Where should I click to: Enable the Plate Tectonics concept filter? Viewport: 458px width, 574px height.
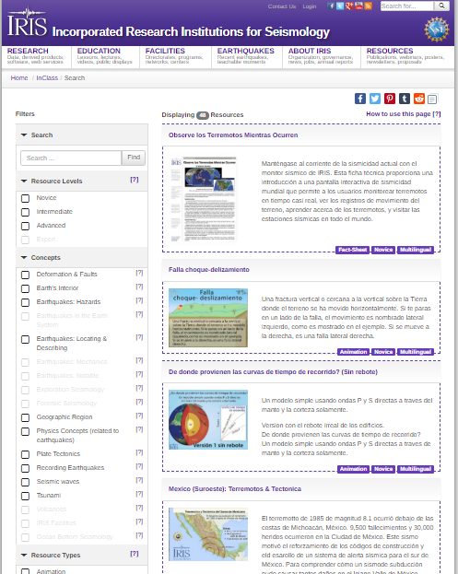pos(25,454)
